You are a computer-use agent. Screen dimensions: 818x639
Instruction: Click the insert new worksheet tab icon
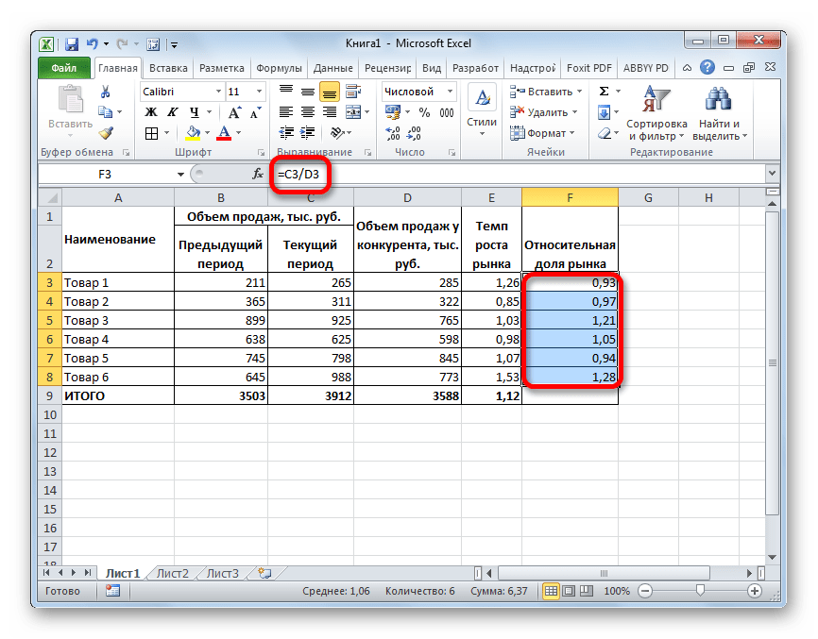point(265,573)
